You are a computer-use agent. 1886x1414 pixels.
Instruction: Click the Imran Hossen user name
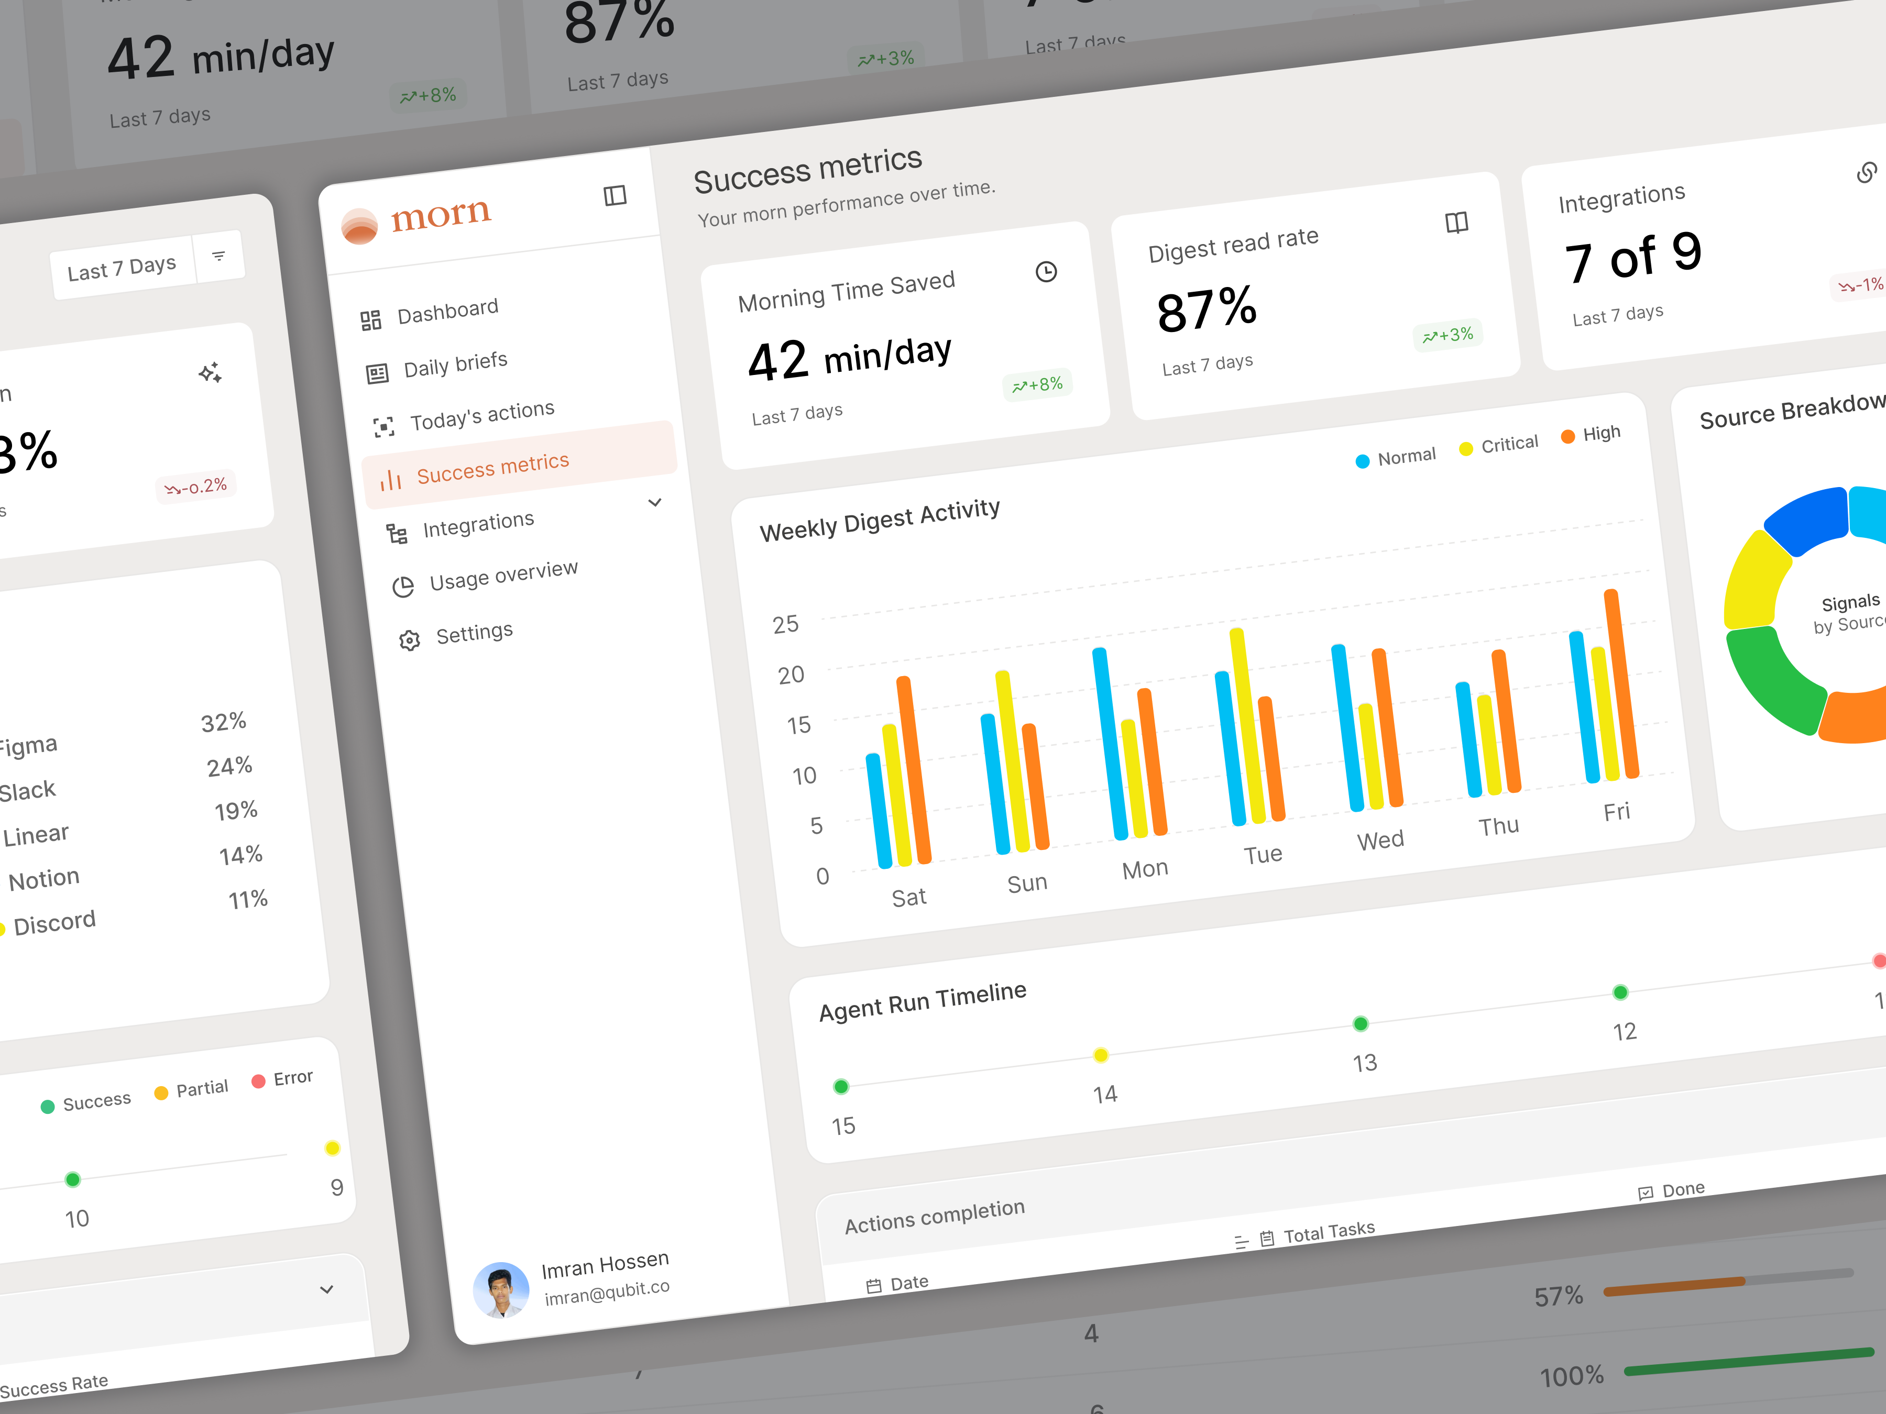(605, 1265)
